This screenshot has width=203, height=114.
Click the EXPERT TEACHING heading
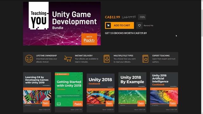161,56
